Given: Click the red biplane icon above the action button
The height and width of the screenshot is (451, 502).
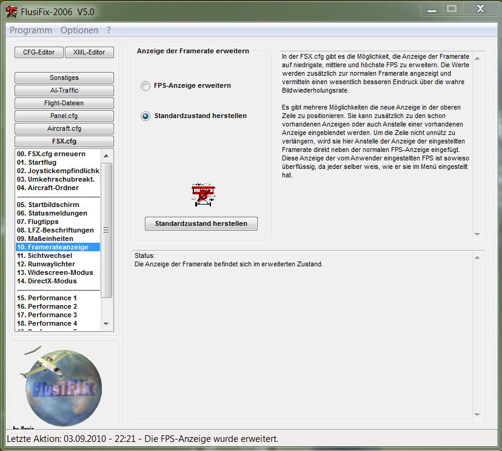Looking at the screenshot, I should point(203,195).
